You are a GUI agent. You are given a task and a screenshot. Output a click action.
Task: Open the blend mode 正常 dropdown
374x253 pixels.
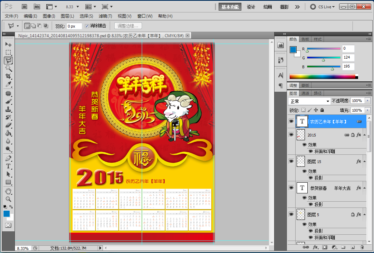tap(309, 101)
